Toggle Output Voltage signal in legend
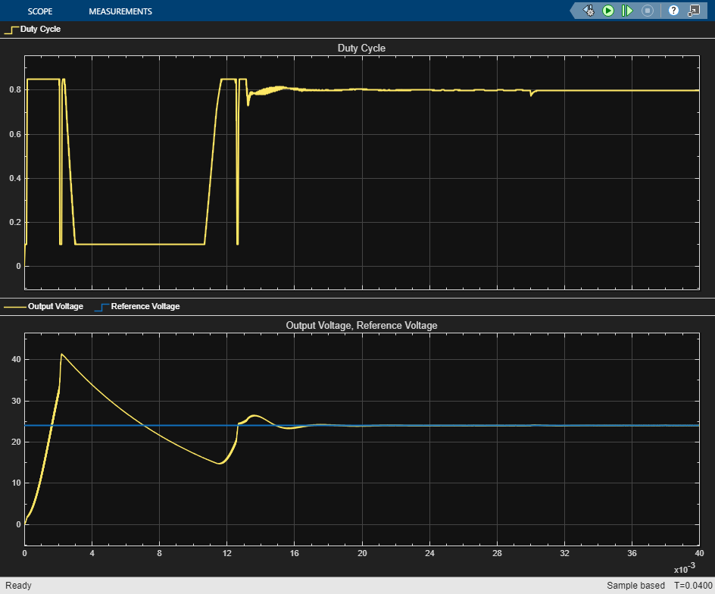This screenshot has width=715, height=594. tap(55, 307)
